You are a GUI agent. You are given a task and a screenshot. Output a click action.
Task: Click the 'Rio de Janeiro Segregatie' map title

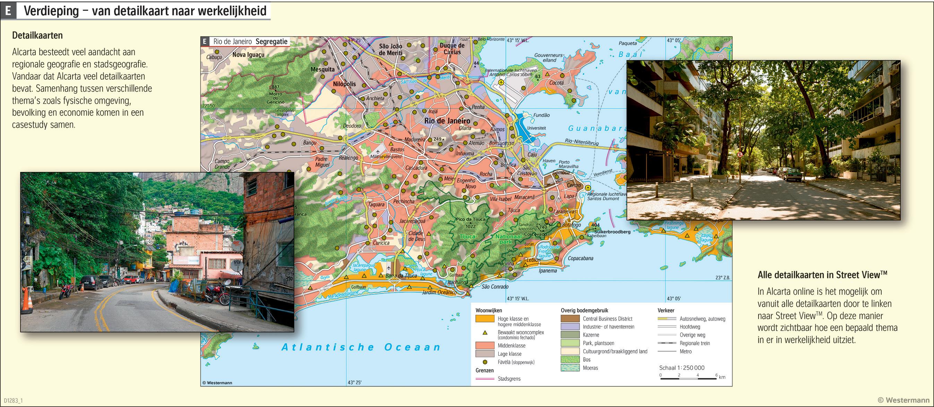coord(250,41)
